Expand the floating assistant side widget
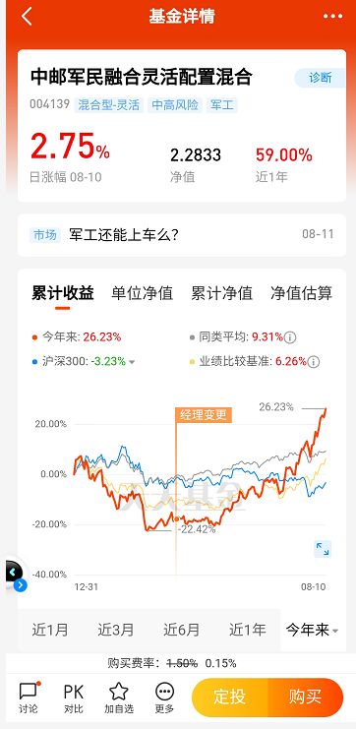The height and width of the screenshot is (729, 356). point(16,576)
